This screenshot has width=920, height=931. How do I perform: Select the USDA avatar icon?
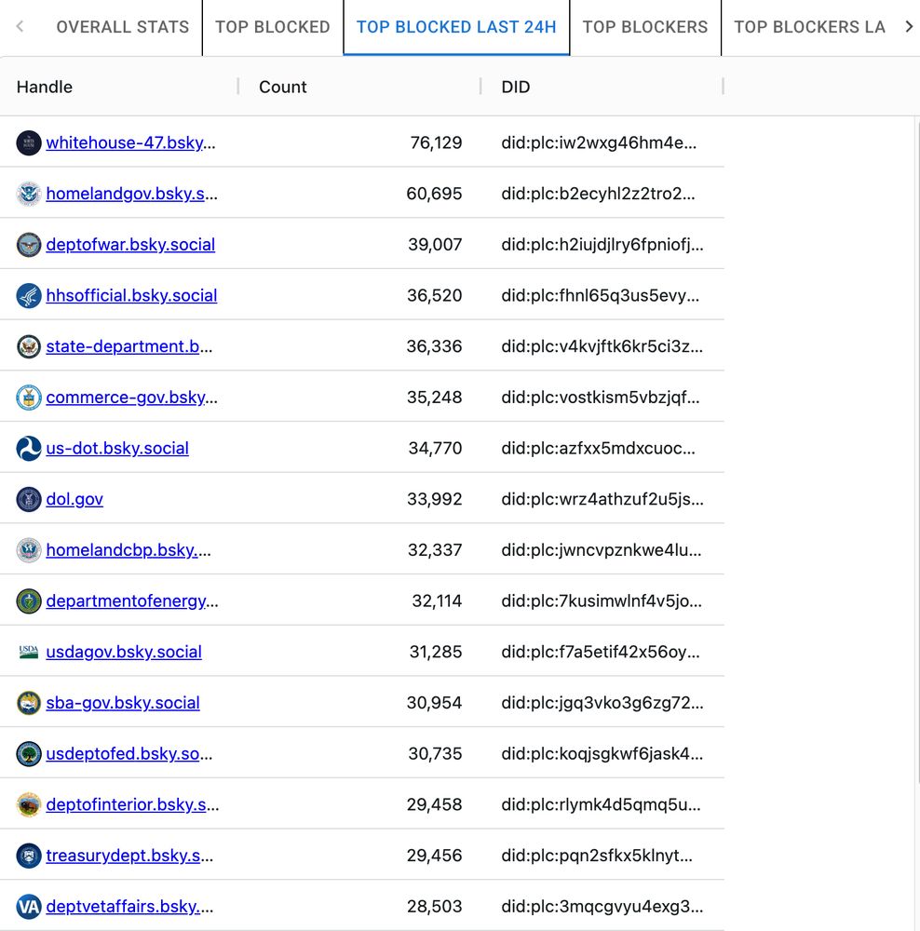[x=29, y=652]
